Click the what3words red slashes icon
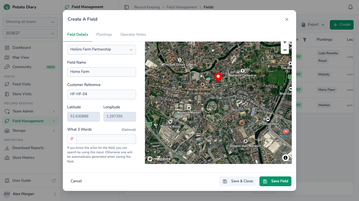The width and height of the screenshot is (359, 201). 72,139
